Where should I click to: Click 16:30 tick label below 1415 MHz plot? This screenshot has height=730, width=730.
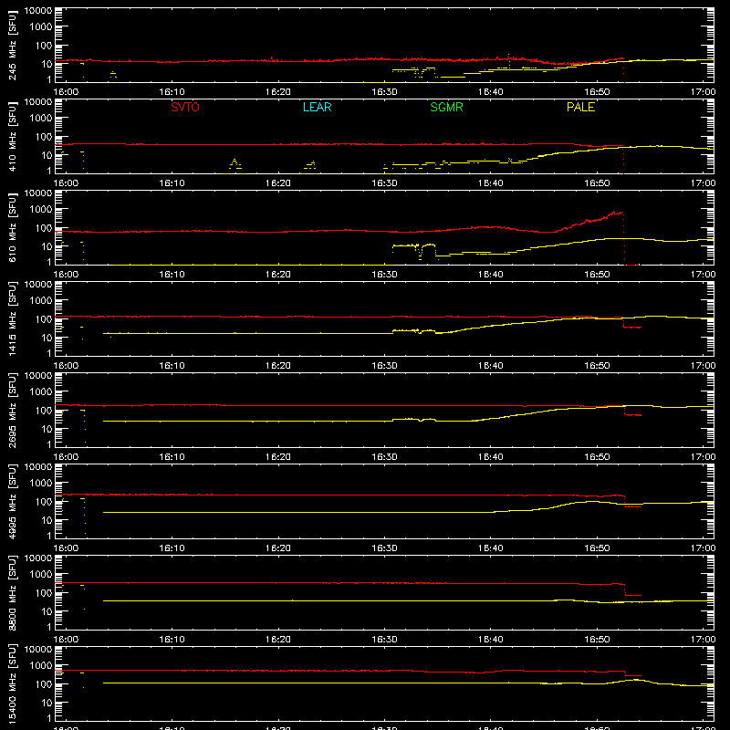[x=384, y=366]
